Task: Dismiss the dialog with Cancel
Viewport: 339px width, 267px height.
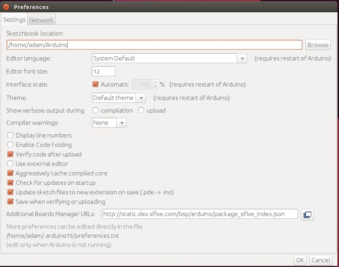Action: (321, 260)
